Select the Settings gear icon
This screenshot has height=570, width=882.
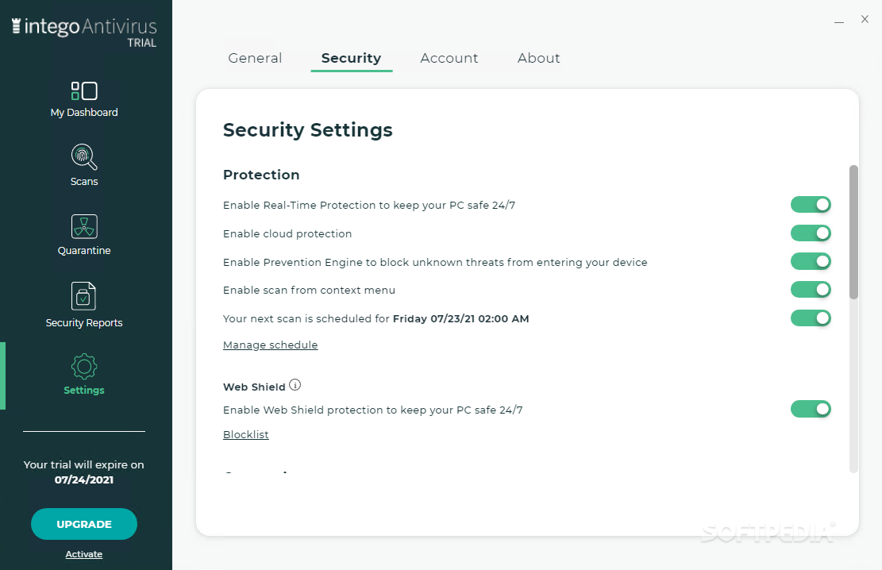click(84, 367)
